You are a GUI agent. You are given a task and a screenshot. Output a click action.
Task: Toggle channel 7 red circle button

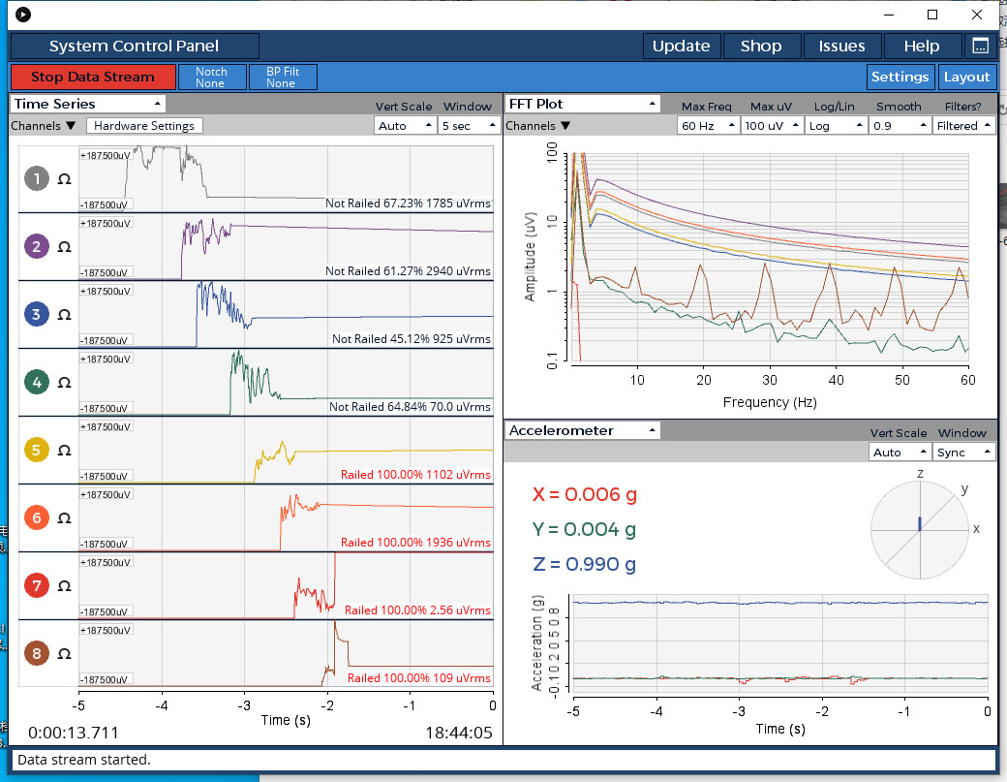pyautogui.click(x=37, y=586)
